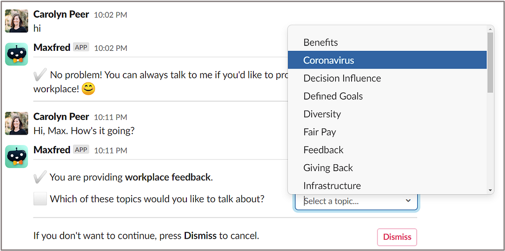Click the Maxfred robot avatar at 10:11 PM
The image size is (505, 251).
pos(16,156)
